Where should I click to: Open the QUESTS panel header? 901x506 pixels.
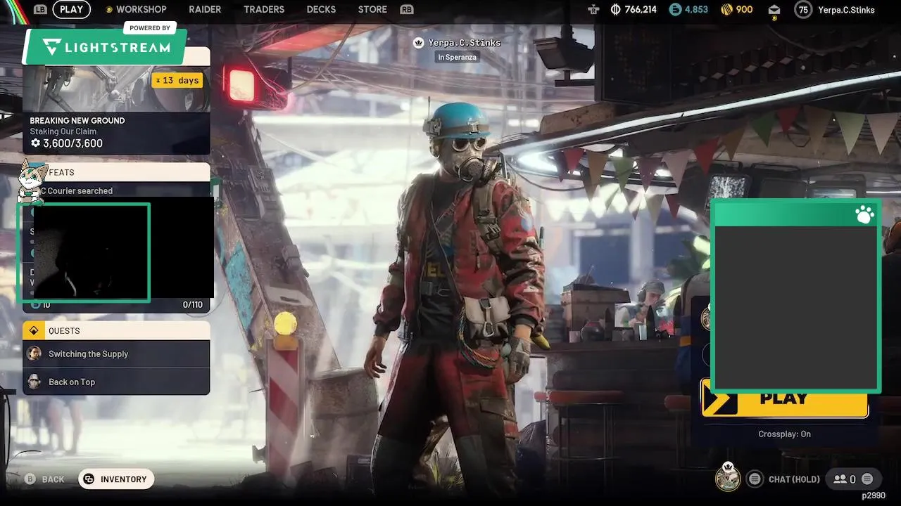point(116,330)
